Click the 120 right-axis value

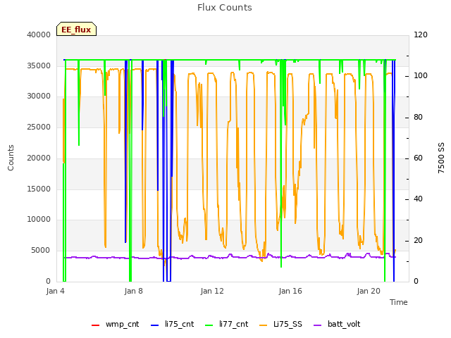point(421,35)
